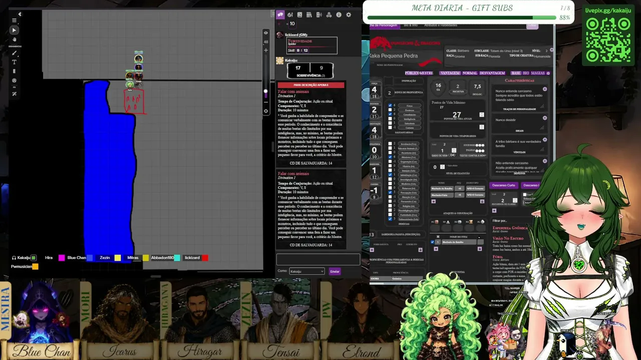This screenshot has width=641, height=360.
Task: Click the Descanso Curto button
Action: pyautogui.click(x=503, y=185)
